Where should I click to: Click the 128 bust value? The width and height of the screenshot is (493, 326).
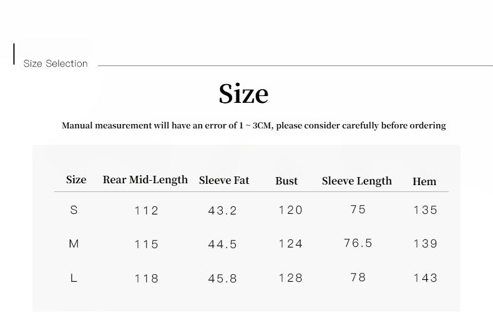[x=291, y=278]
